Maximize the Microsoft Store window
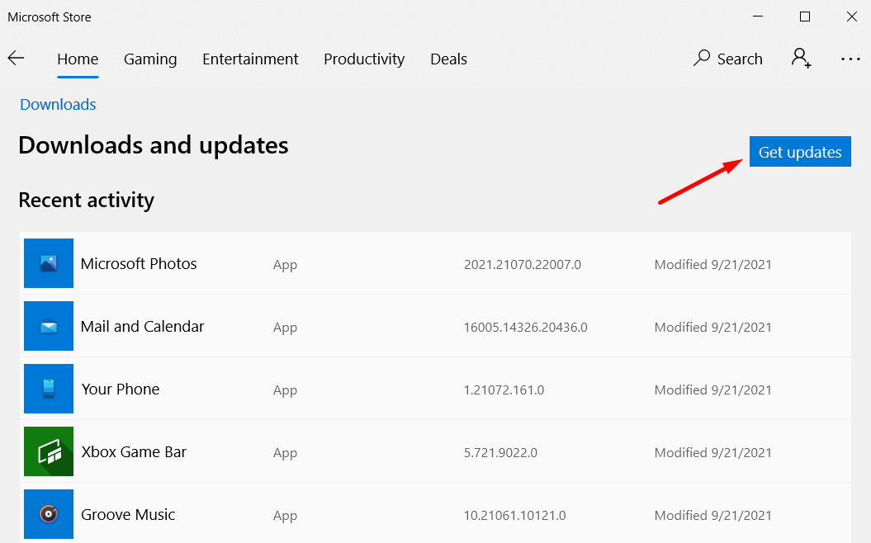The width and height of the screenshot is (871, 543). pyautogui.click(x=804, y=17)
